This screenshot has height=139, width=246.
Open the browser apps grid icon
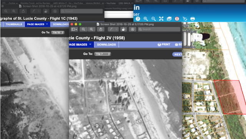(x=3, y=3)
